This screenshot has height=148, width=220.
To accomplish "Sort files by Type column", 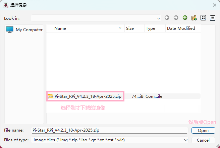I will pos(154,28).
